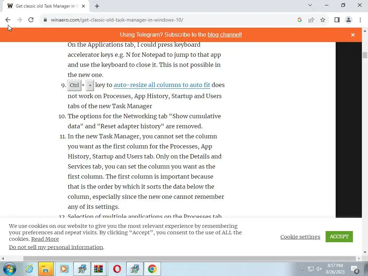The width and height of the screenshot is (368, 276).
Task: Click the horizontal scrollbar thumb
Action: coord(190,259)
